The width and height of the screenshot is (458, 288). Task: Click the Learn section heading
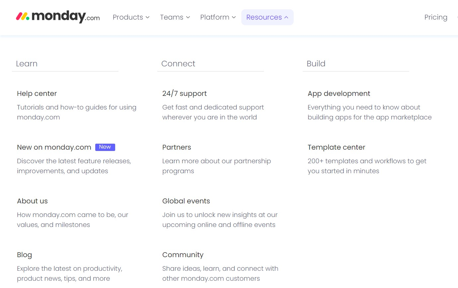tap(27, 64)
